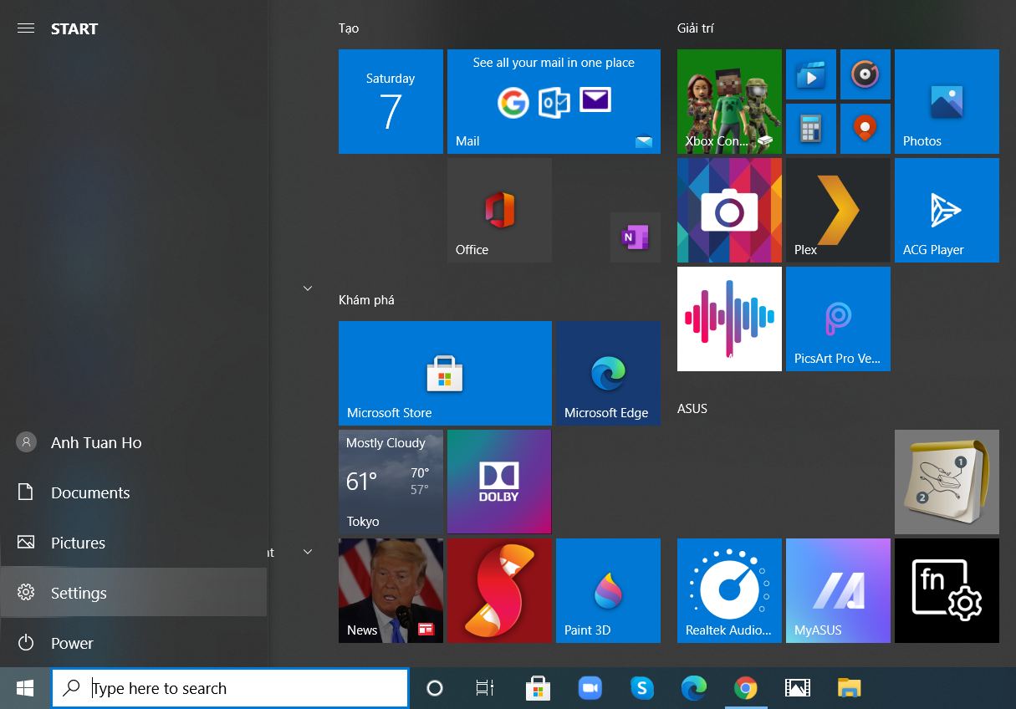The height and width of the screenshot is (709, 1016).
Task: Expand the app-list chevron left of the News tile
Action: [x=307, y=552]
